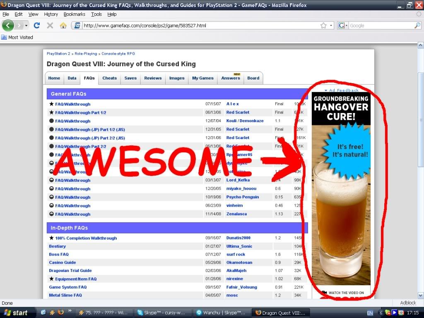Click the Windows Start button
424x318 pixels.
(x=15, y=313)
